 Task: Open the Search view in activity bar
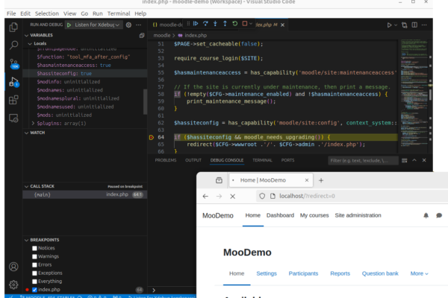tap(13, 45)
